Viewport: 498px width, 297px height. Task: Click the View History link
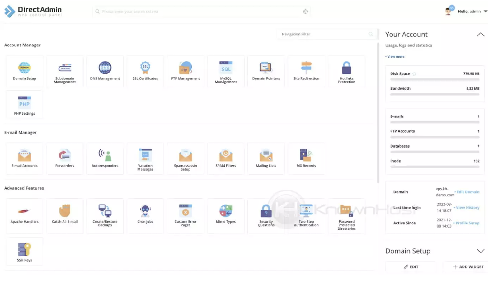coord(467,207)
